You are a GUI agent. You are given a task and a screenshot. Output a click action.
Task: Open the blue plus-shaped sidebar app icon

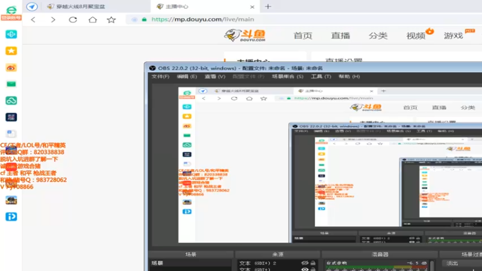click(11, 34)
